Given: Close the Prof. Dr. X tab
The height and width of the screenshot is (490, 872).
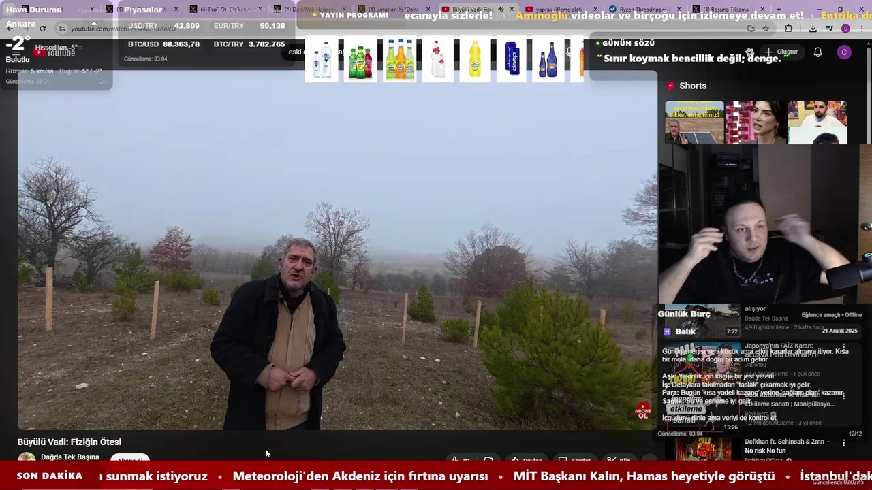Looking at the screenshot, I should point(260,10).
